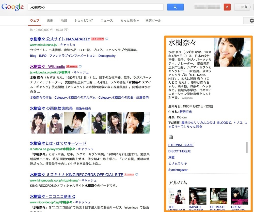Select the ウェブ tab
Screen dimensions: 254x212
point(35,21)
